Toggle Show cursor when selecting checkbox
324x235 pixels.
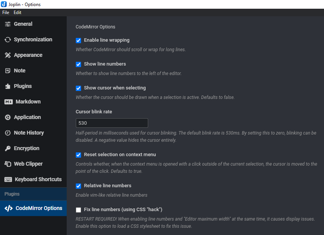pos(78,88)
